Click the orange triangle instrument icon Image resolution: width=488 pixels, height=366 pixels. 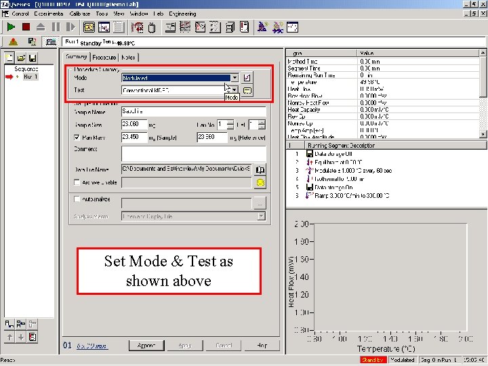(x=13, y=42)
